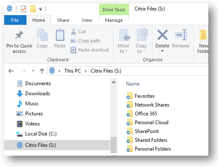Viewport: 218px width, 167px height.
Task: Switch to the Share ribbon tab
Action: (63, 20)
